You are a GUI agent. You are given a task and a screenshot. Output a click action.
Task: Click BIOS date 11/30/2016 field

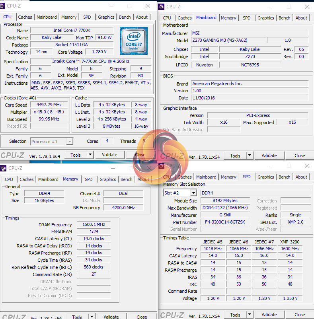pyautogui.click(x=250, y=98)
